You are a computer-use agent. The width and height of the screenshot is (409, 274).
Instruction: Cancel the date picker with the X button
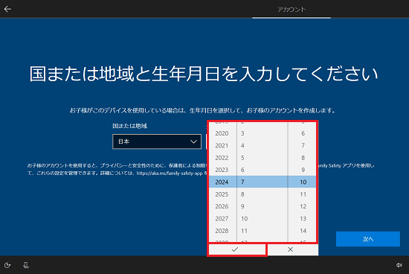click(x=293, y=249)
